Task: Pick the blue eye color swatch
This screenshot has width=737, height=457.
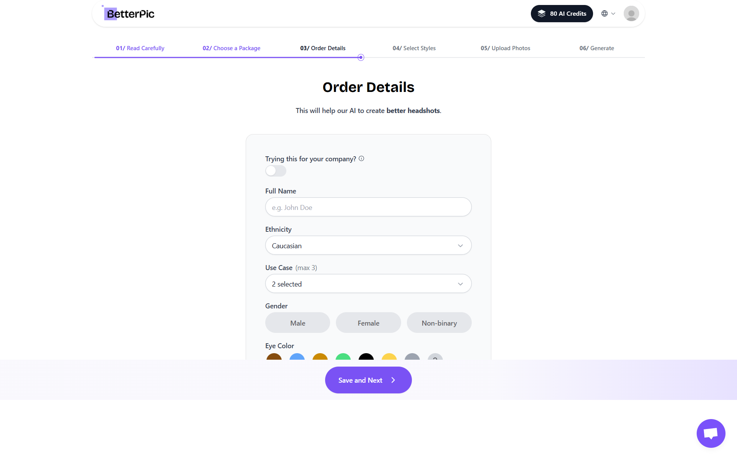Action: [x=297, y=357]
